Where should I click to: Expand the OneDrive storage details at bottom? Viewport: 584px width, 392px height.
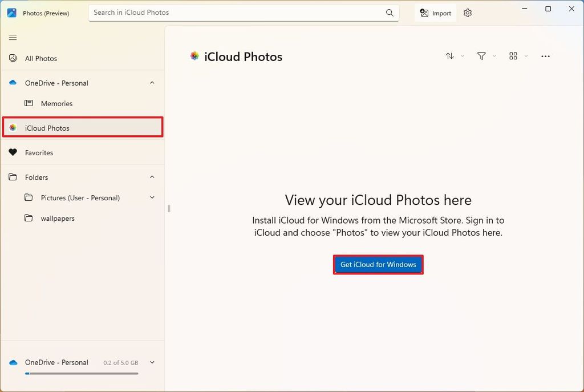(152, 362)
